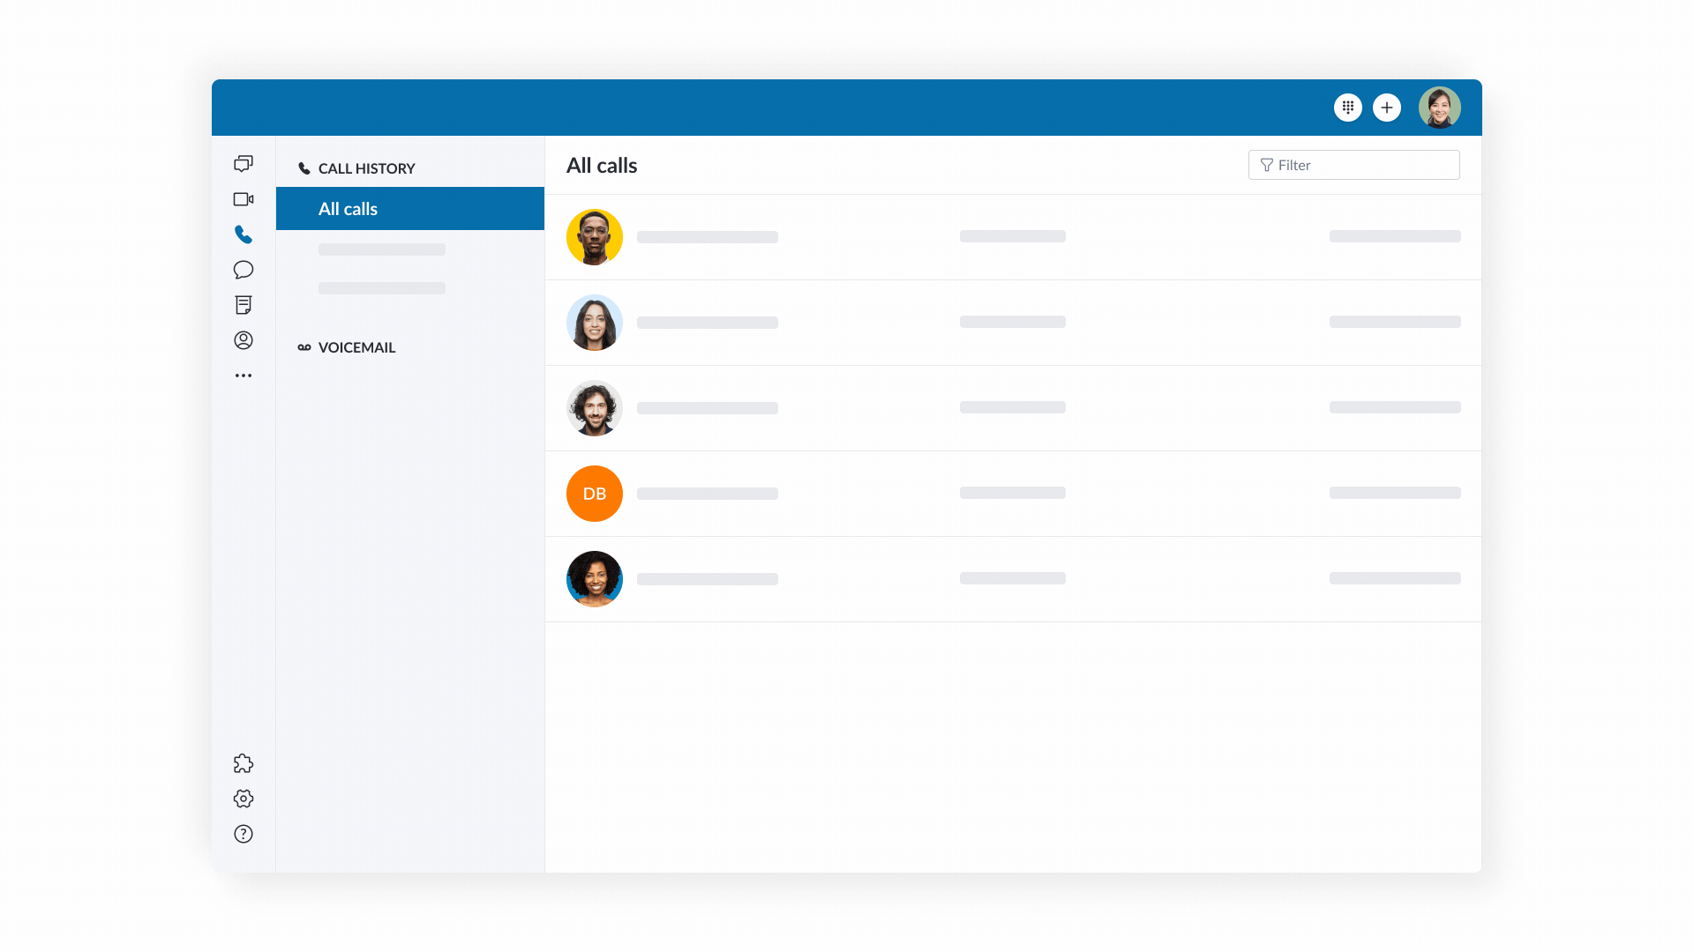Open the dial pad button
Viewport: 1694px width, 952px height.
point(1348,108)
